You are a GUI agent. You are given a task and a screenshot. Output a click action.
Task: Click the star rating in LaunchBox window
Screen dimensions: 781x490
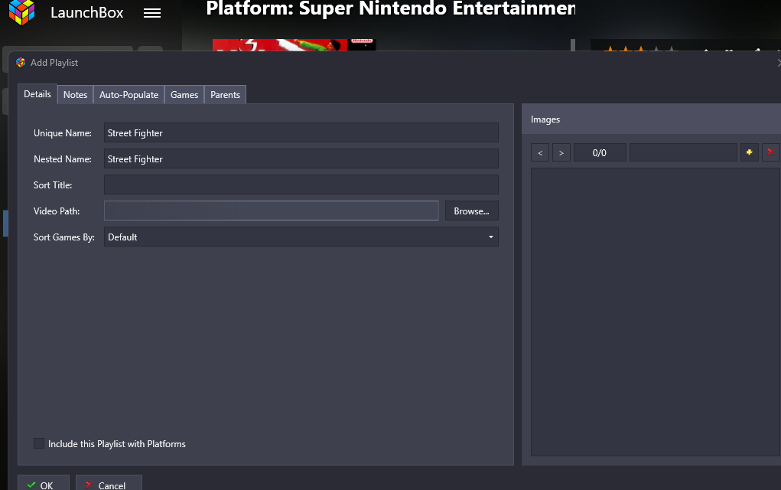[640, 48]
